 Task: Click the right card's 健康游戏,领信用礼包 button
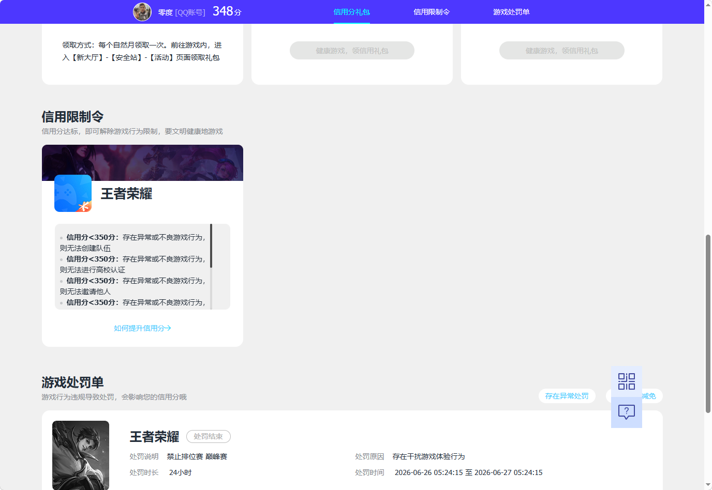click(562, 51)
